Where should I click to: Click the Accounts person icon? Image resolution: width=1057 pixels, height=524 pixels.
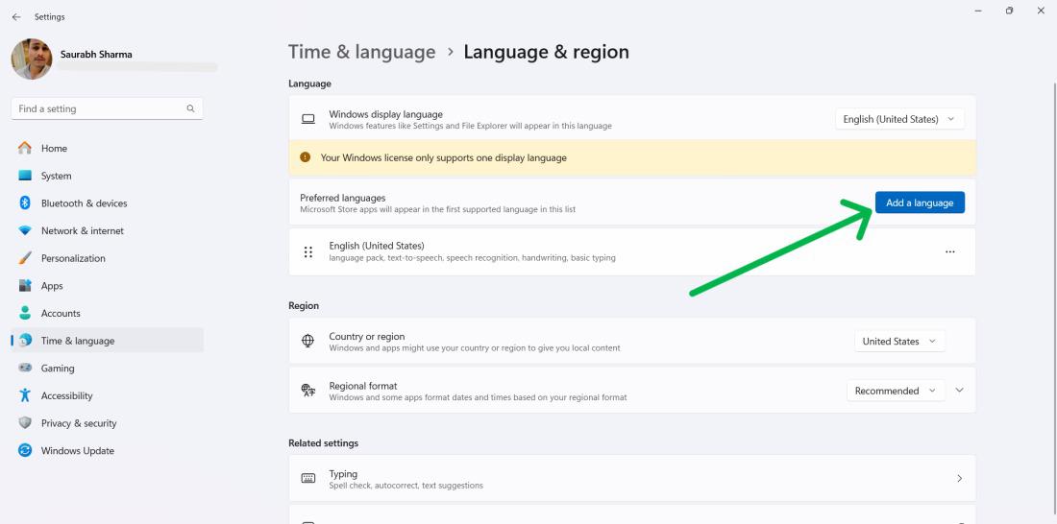coord(25,313)
